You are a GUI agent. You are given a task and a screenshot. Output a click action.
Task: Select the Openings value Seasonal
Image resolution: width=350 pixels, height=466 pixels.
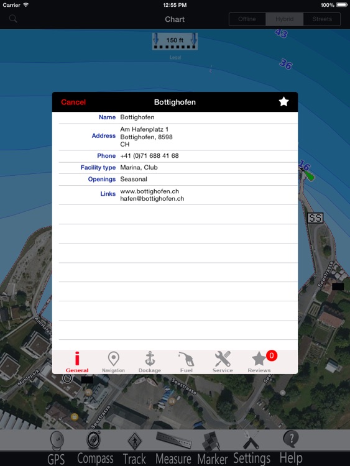pos(134,179)
